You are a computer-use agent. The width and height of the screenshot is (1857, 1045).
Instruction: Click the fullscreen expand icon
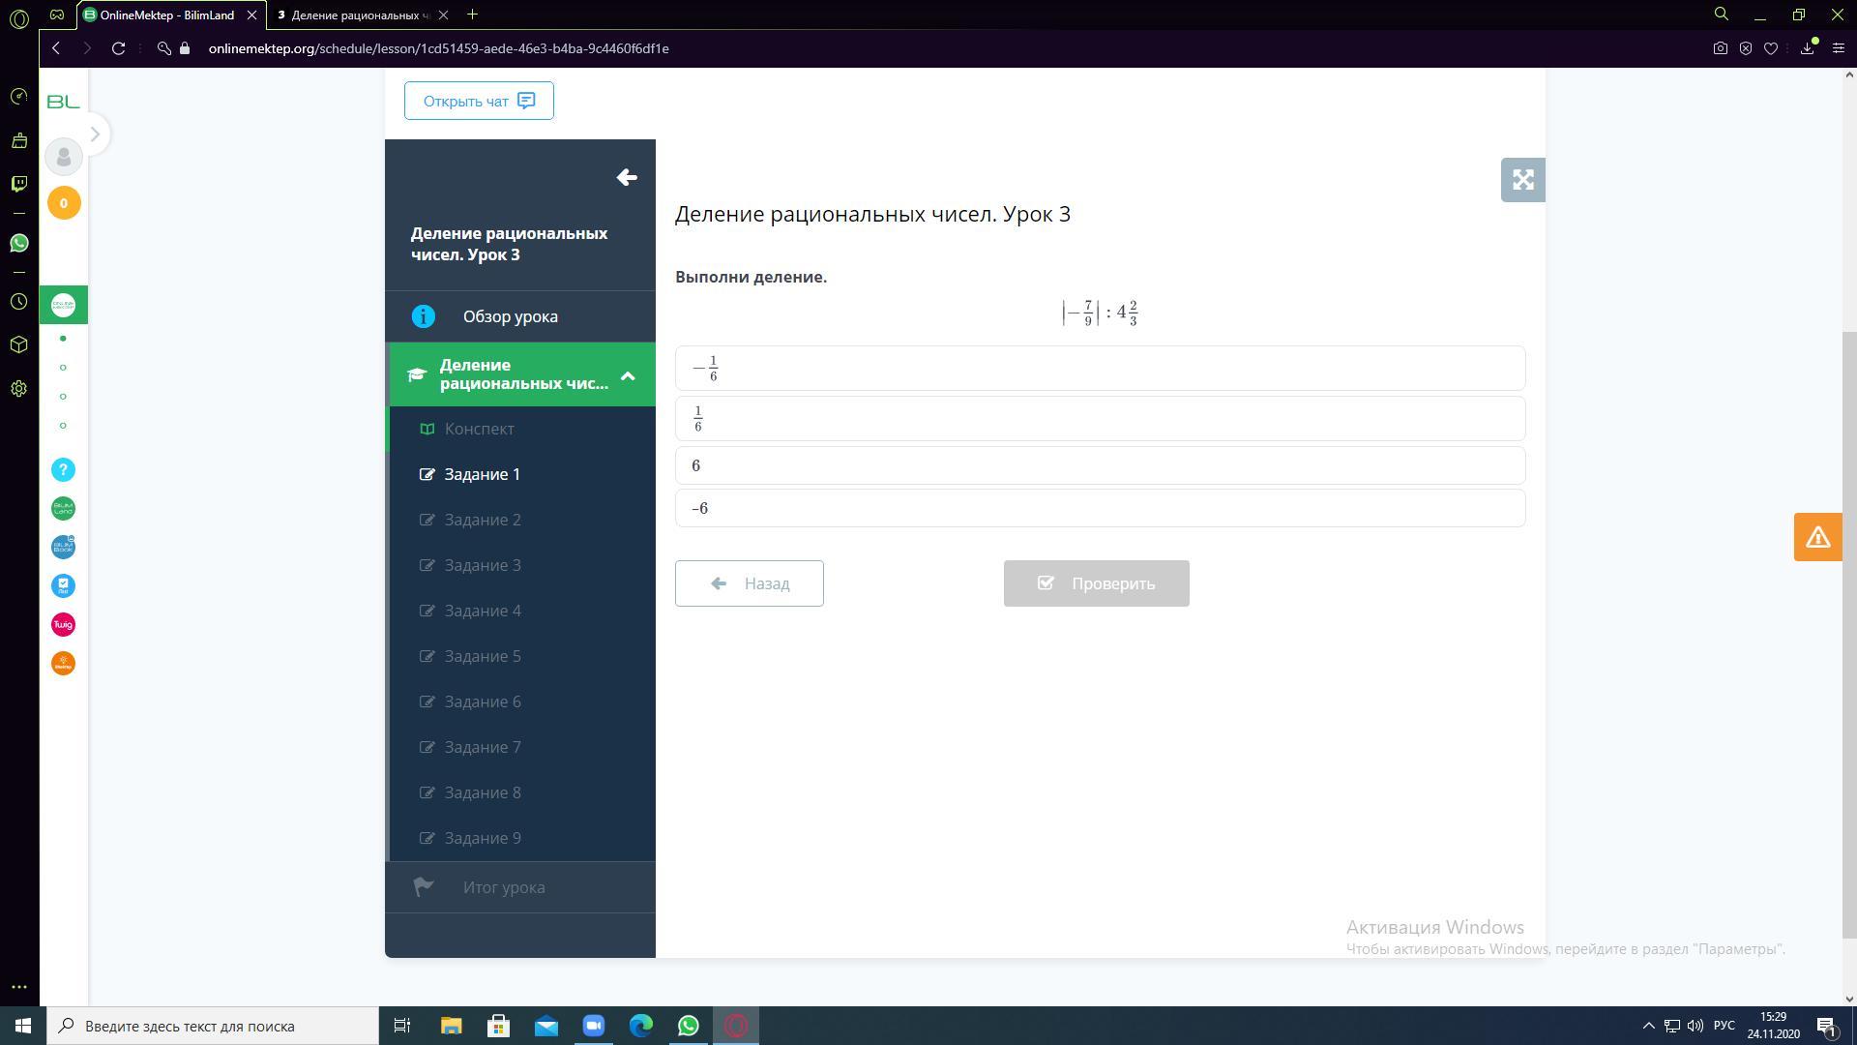click(x=1522, y=180)
